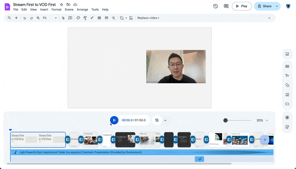Open the Format menu
The image size is (296, 169).
[57, 10]
